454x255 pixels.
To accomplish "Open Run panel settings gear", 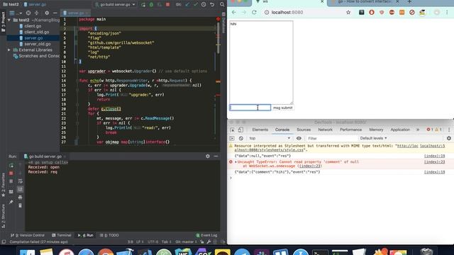I will point(208,156).
